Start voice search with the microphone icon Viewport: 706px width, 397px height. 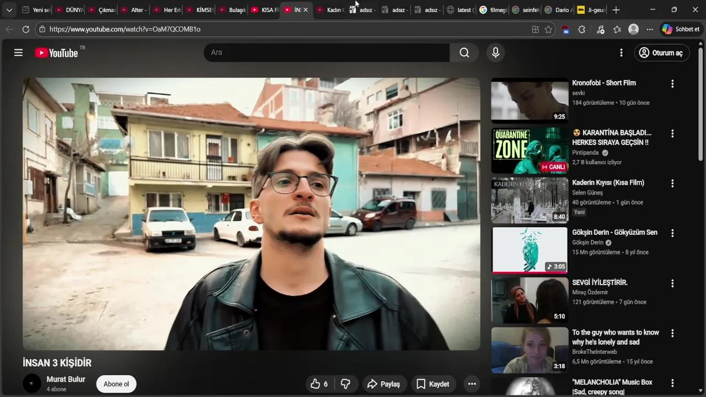point(495,52)
